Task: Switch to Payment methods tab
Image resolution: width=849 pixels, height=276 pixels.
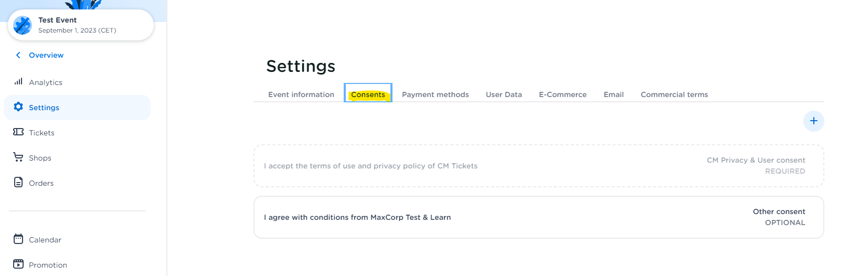Action: pyautogui.click(x=435, y=94)
